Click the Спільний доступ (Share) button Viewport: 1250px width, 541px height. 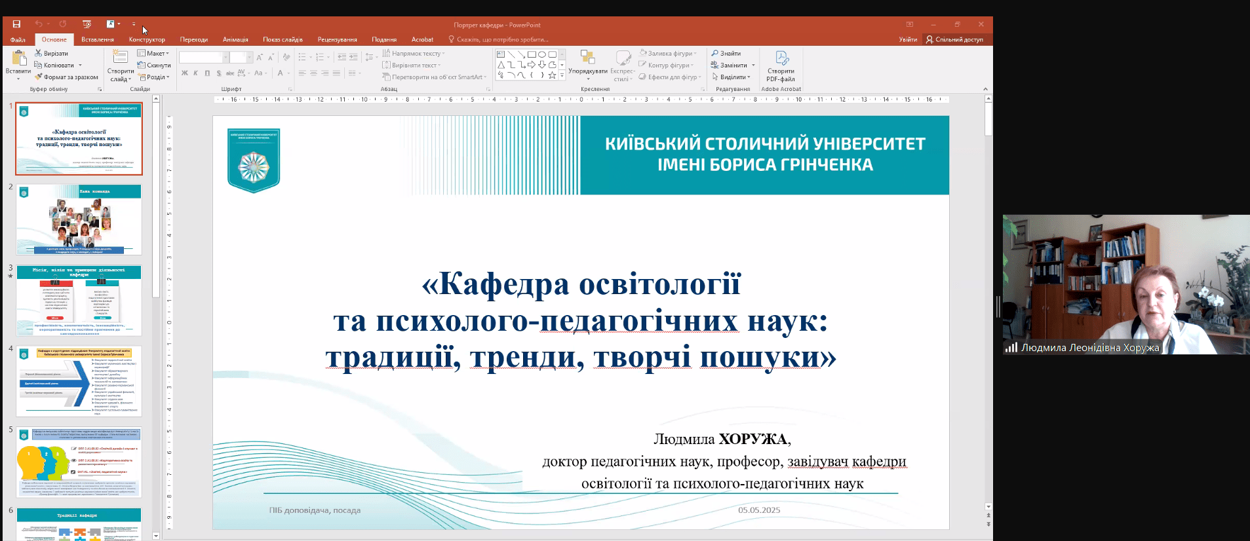click(954, 39)
